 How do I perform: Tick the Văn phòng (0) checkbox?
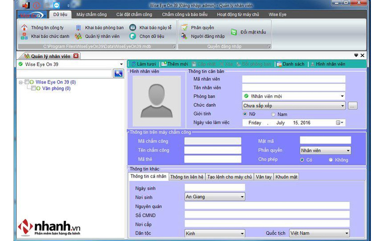[x=33, y=88]
